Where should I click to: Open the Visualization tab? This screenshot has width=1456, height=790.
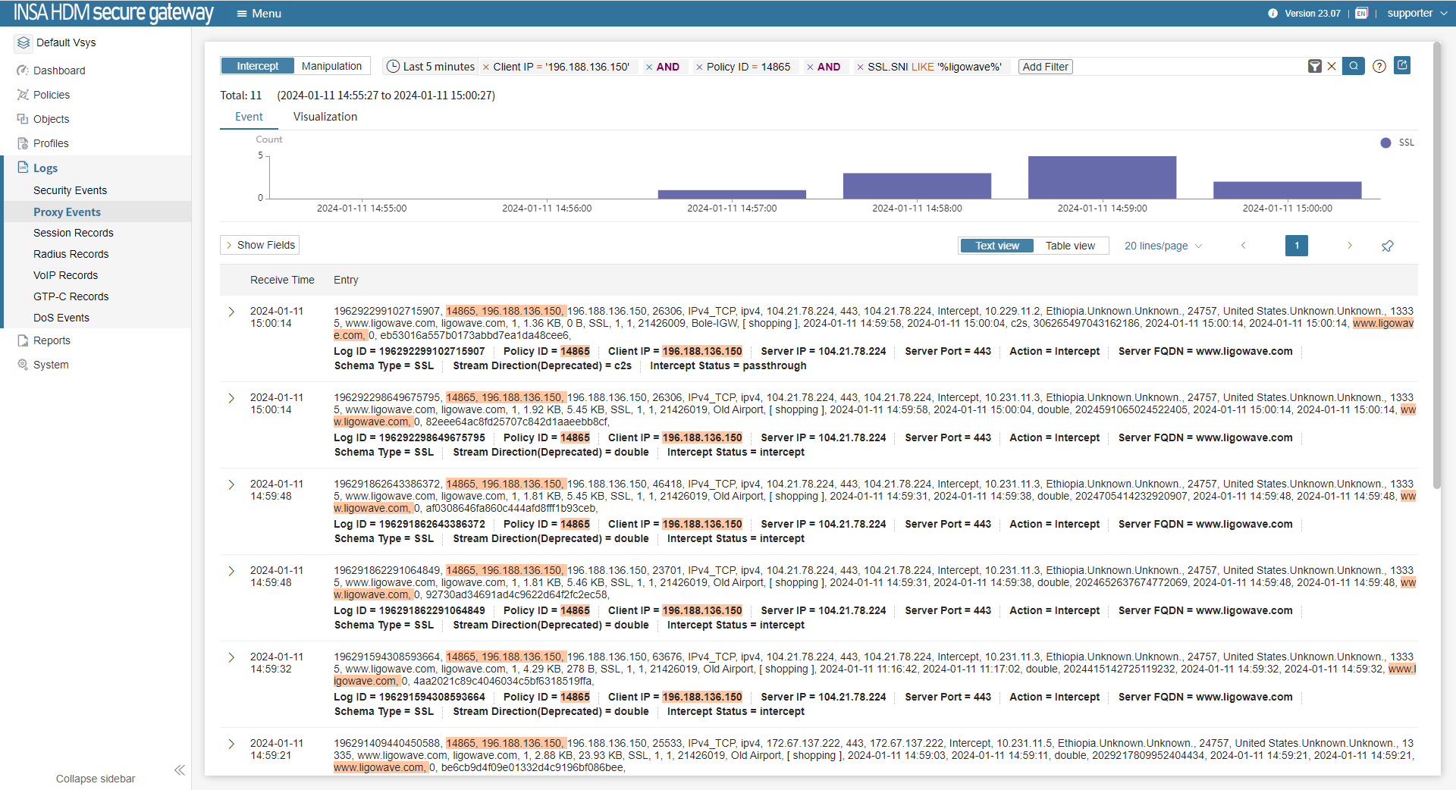tap(325, 117)
